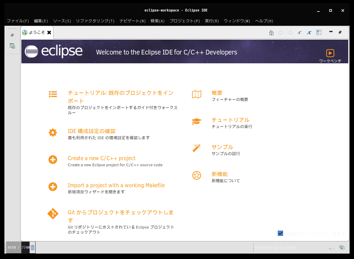Click the 新機能について description text
This screenshot has height=259, width=354.
[x=226, y=180]
